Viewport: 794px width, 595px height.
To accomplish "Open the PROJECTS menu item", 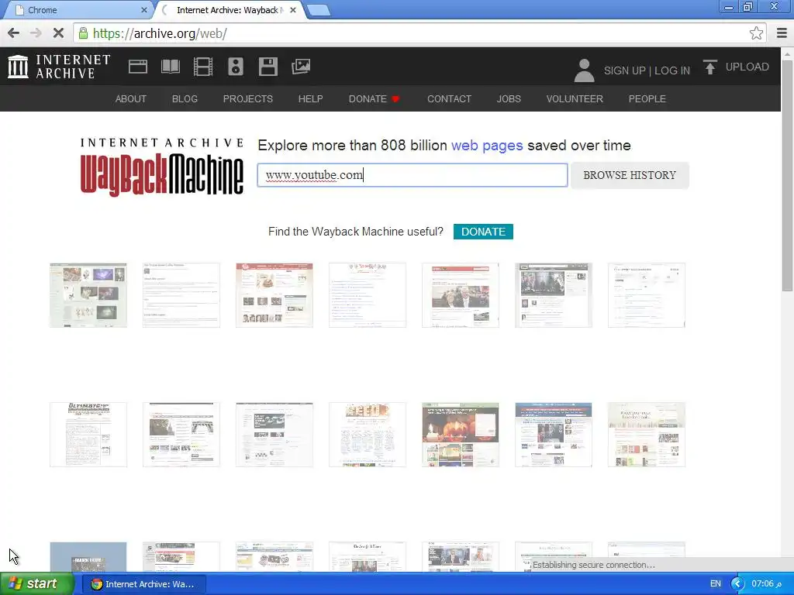I will pos(247,98).
